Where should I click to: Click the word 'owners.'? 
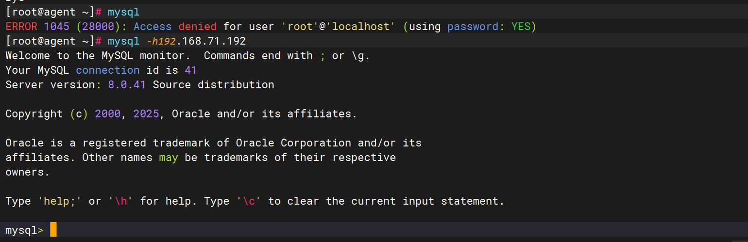coord(28,172)
